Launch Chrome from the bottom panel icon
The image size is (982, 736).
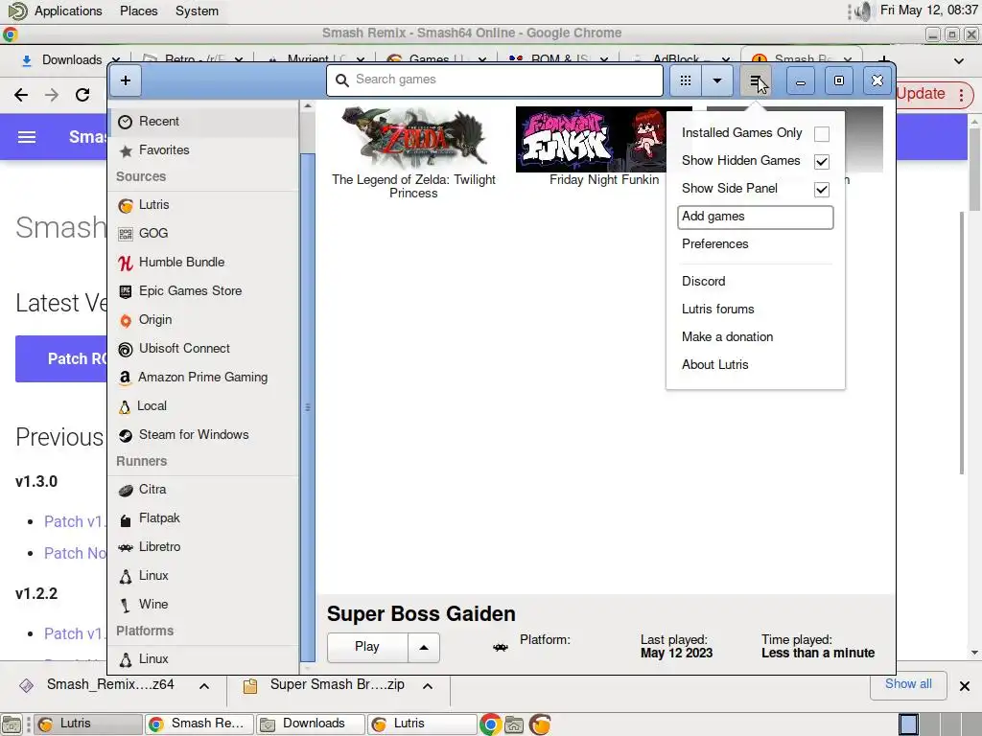click(490, 724)
